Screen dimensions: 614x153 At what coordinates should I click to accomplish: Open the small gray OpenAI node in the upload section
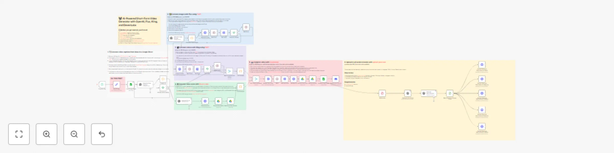pyautogui.click(x=408, y=93)
